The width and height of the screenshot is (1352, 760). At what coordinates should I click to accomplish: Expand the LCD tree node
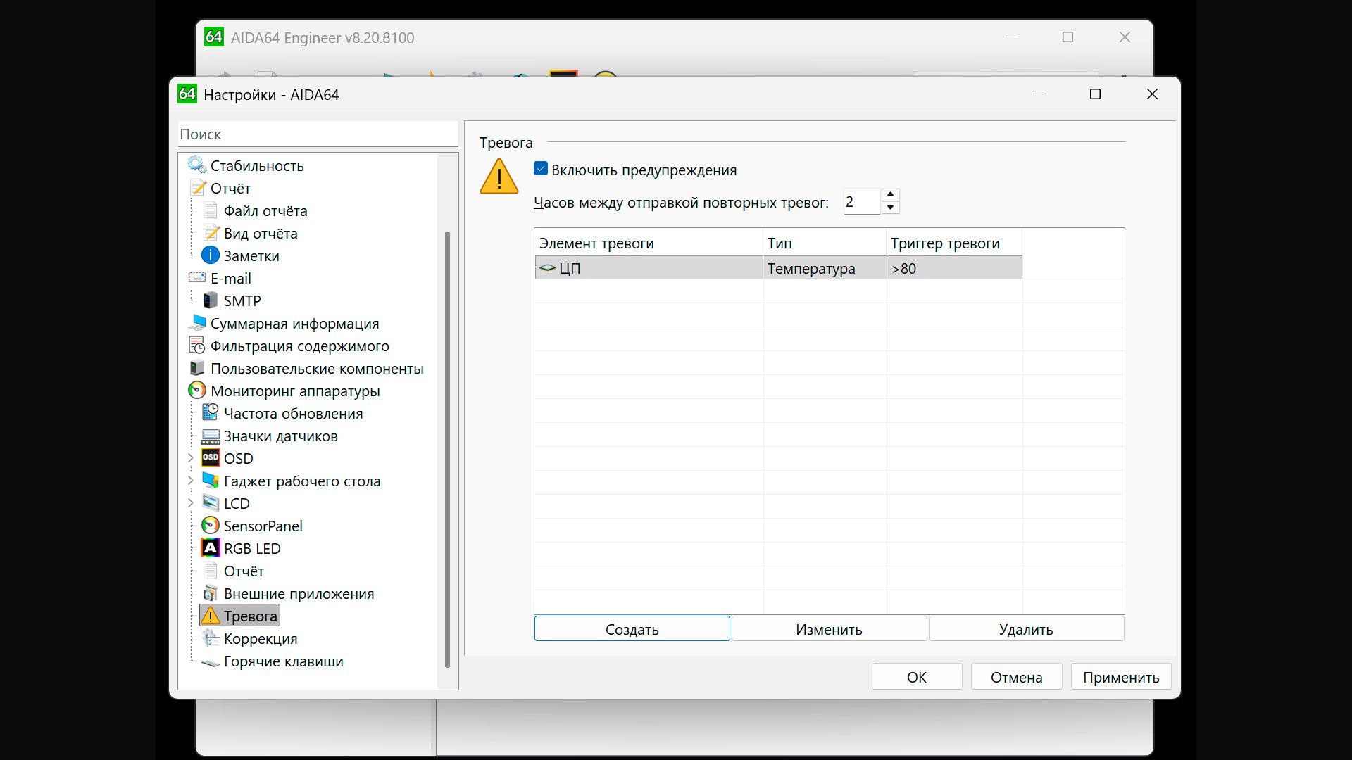pos(191,503)
